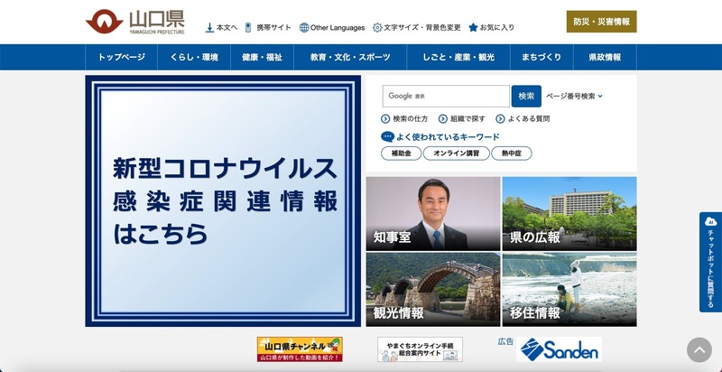The height and width of the screenshot is (372, 722).
Task: Click the scroll-to-top arrow button
Action: point(699,350)
